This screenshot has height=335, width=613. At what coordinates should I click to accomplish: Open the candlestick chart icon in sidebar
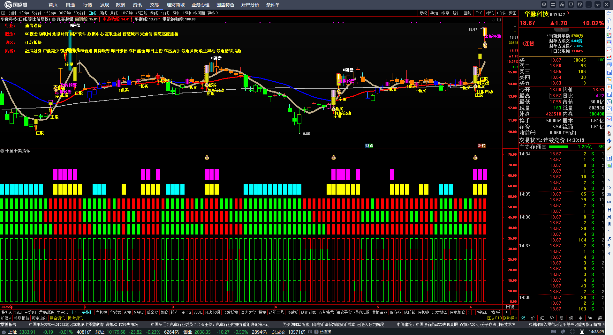click(x=609, y=57)
